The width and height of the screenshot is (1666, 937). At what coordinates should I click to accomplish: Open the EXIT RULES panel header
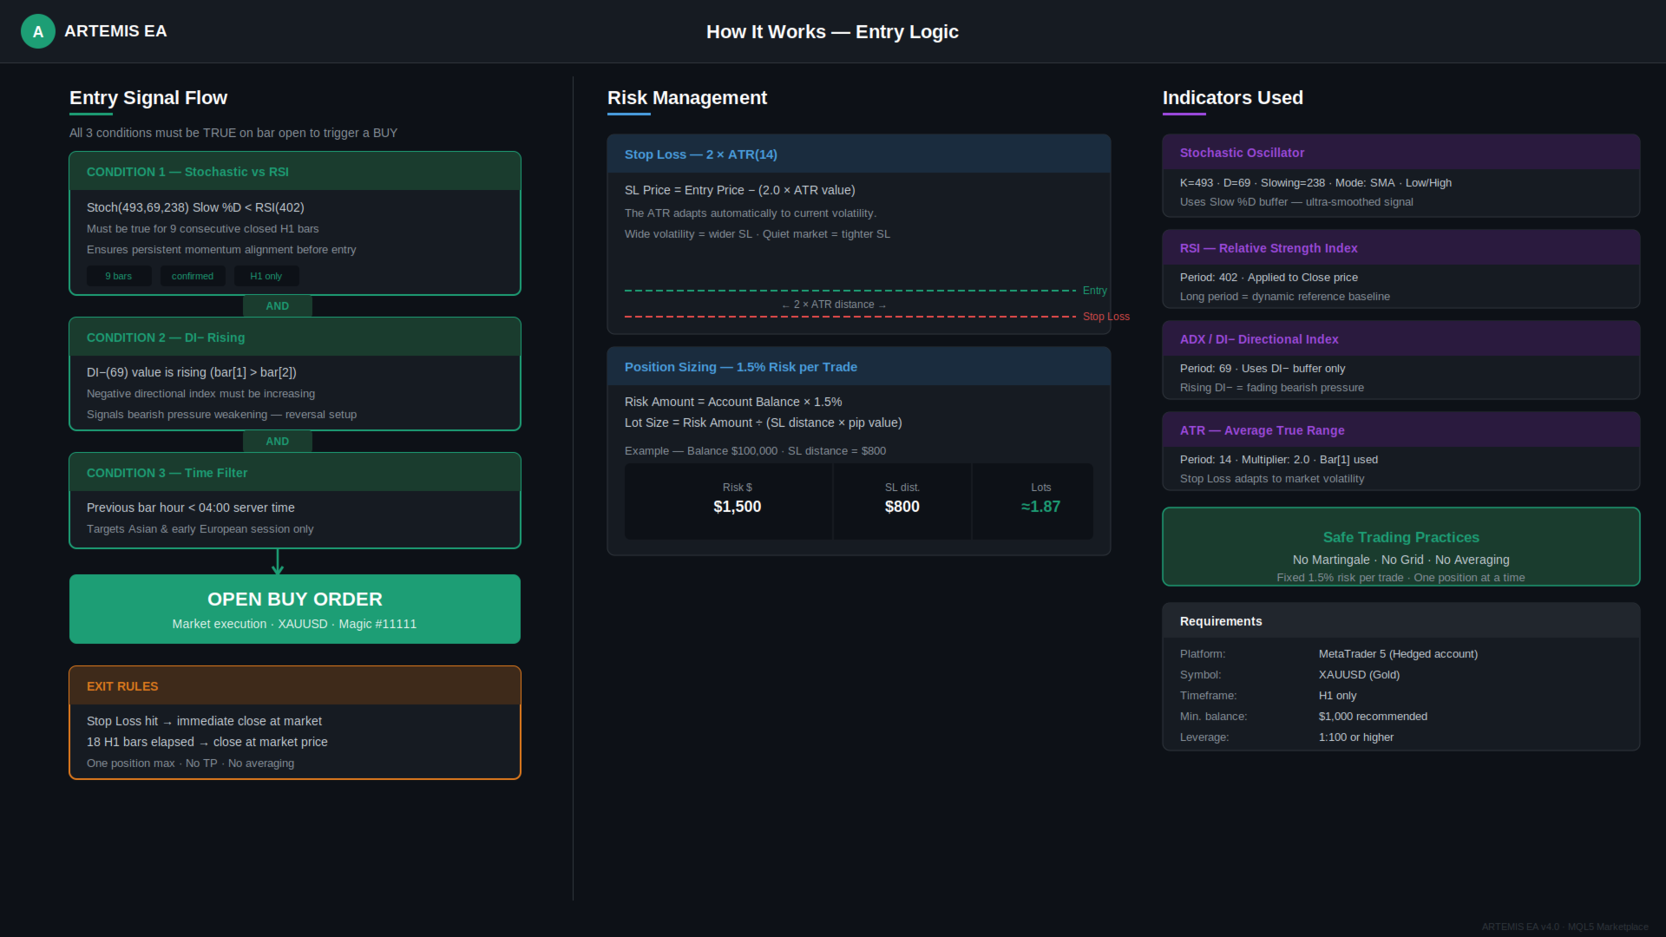point(294,686)
